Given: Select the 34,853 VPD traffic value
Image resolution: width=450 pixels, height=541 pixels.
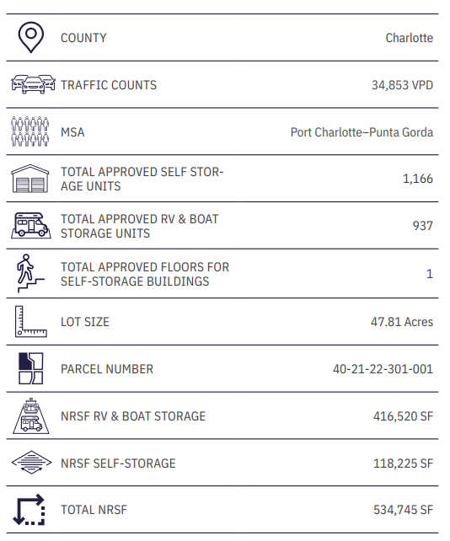Looking at the screenshot, I should tap(402, 85).
